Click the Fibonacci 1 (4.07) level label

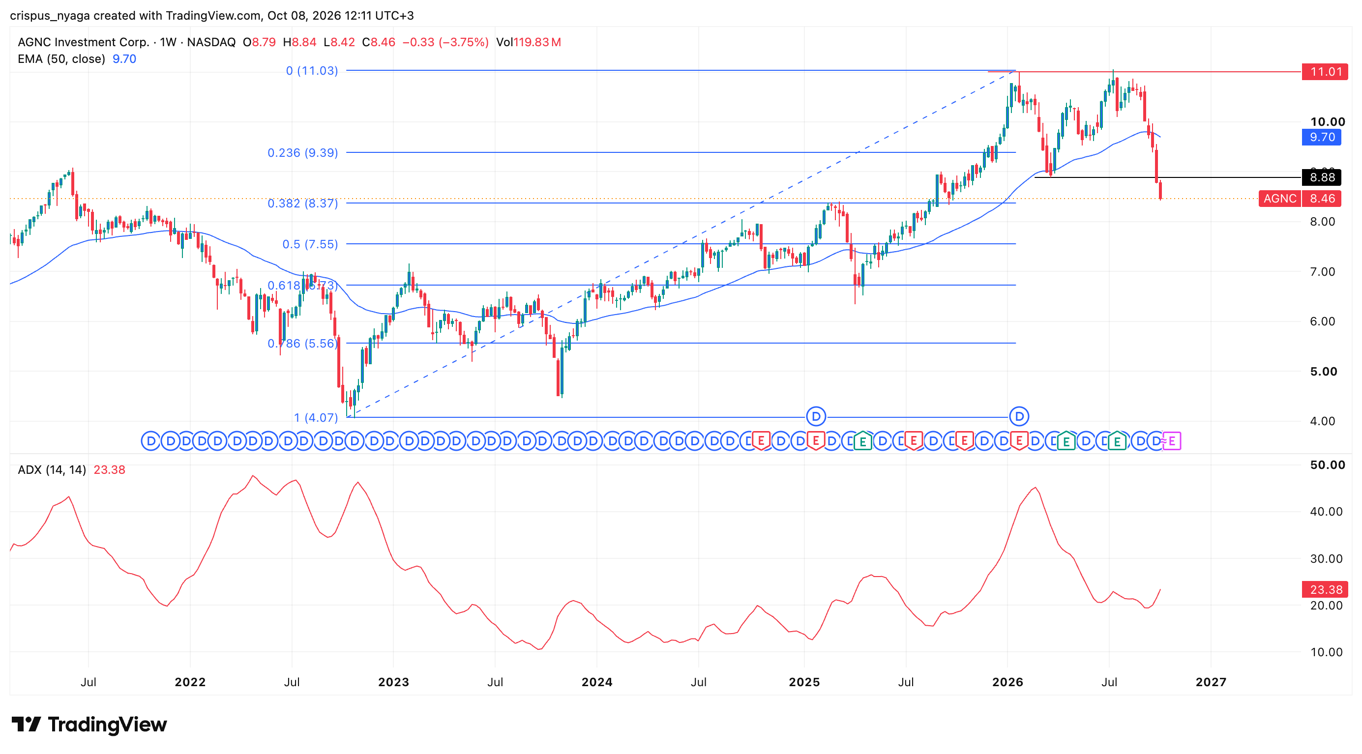click(316, 418)
